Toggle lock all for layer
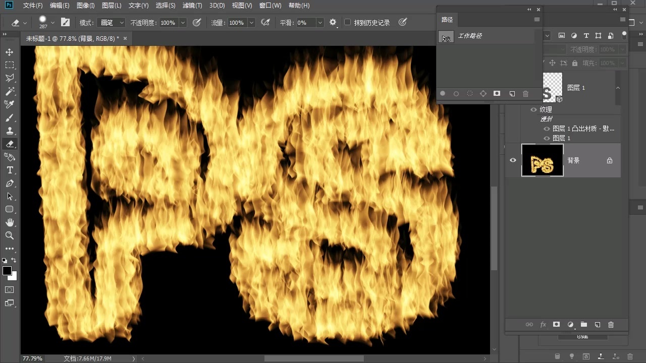This screenshot has height=363, width=646. pyautogui.click(x=575, y=63)
